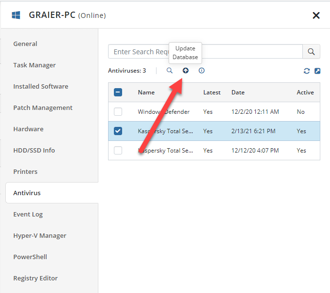
Task: Switch to the Hardware section
Action: click(29, 129)
